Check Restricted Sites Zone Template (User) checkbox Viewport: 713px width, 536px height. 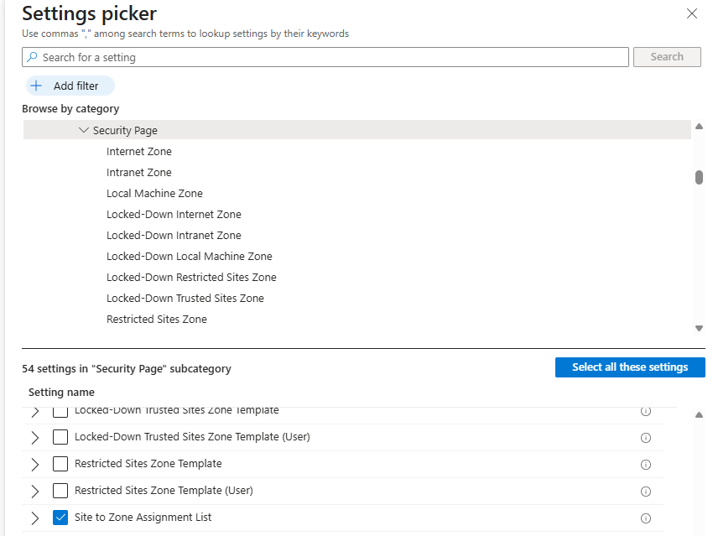[x=60, y=491]
